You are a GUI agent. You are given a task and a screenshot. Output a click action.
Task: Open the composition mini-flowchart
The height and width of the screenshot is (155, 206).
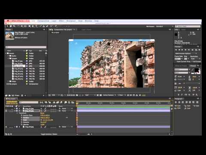click(42, 102)
